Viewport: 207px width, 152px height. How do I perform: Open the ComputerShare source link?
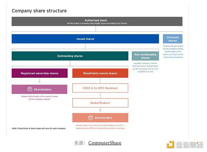pos(105,143)
